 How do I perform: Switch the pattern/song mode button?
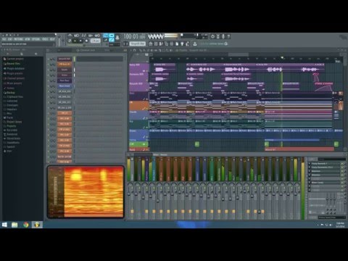tap(70, 41)
